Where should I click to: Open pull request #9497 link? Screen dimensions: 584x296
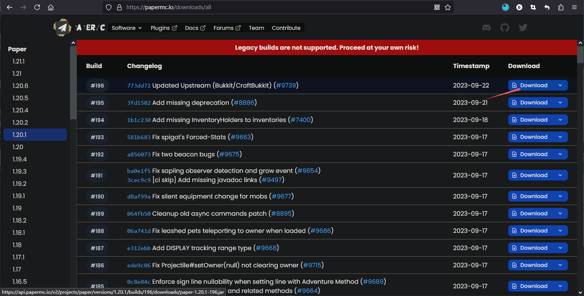click(272, 180)
